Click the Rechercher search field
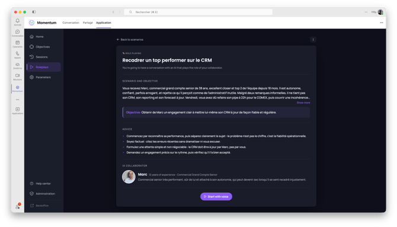The width and height of the screenshot is (397, 227). point(198,12)
